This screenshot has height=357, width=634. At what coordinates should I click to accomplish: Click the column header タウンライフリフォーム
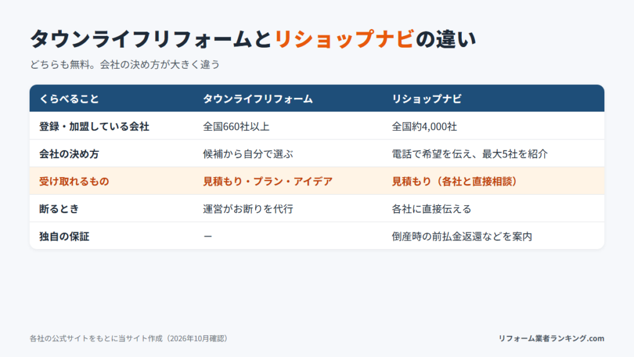[258, 99]
